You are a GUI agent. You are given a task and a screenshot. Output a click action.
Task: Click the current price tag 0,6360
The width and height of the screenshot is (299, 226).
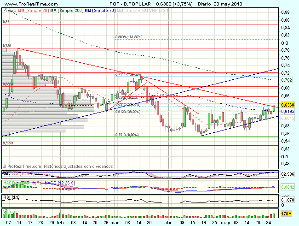286,105
